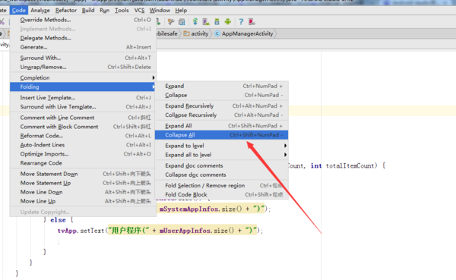Open the VCS menu
The image size is (456, 280).
click(x=139, y=10)
